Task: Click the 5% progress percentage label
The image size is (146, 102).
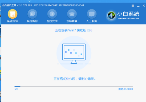Action: [16, 89]
